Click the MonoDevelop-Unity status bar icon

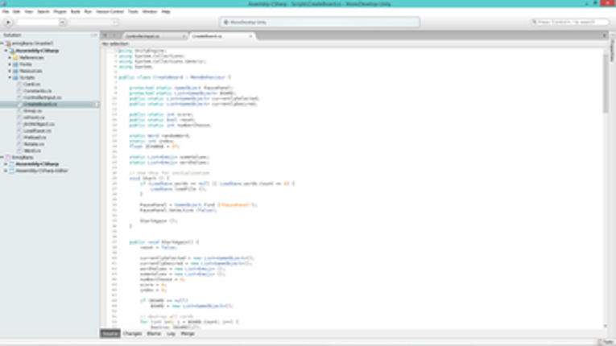pos(226,23)
